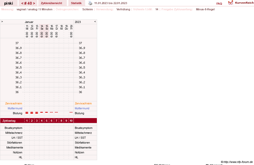The height and width of the screenshot is (165, 254).
Task: Click the right Muttermund label
Action: coord(82,108)
